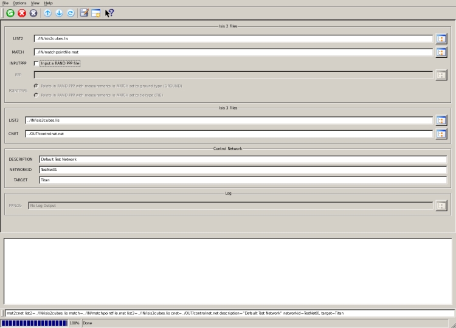This screenshot has height=328, width=456.
Task: Click the What's This help cursor icon
Action: tap(109, 13)
